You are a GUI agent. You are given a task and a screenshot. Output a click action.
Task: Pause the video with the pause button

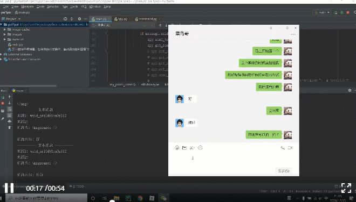9,188
